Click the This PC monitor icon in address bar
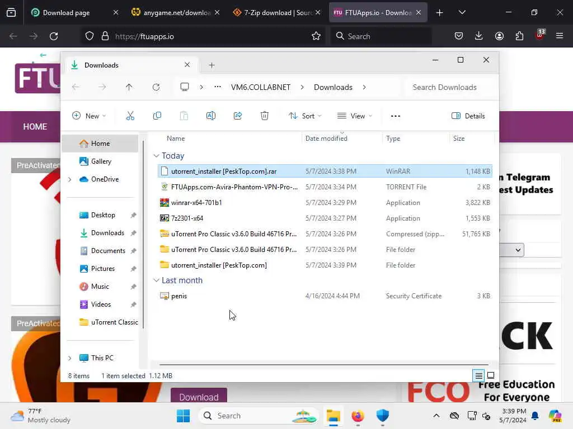573x429 pixels. (x=185, y=87)
